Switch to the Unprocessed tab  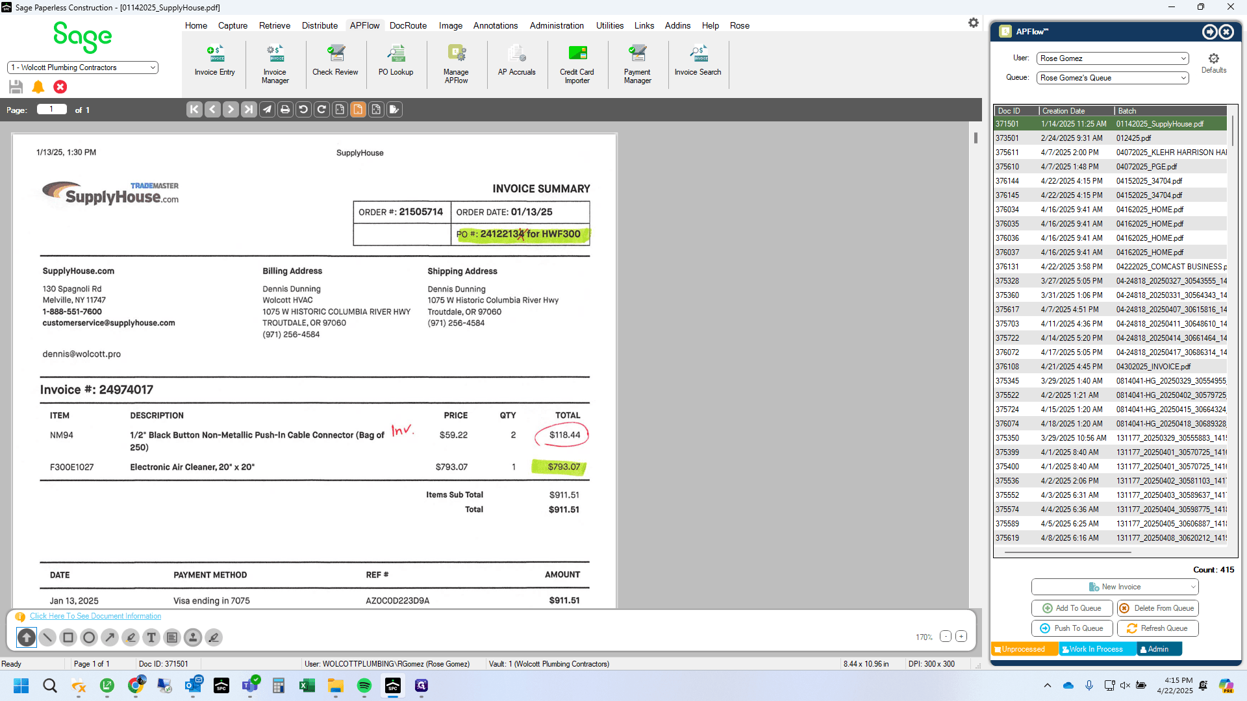pos(1024,649)
